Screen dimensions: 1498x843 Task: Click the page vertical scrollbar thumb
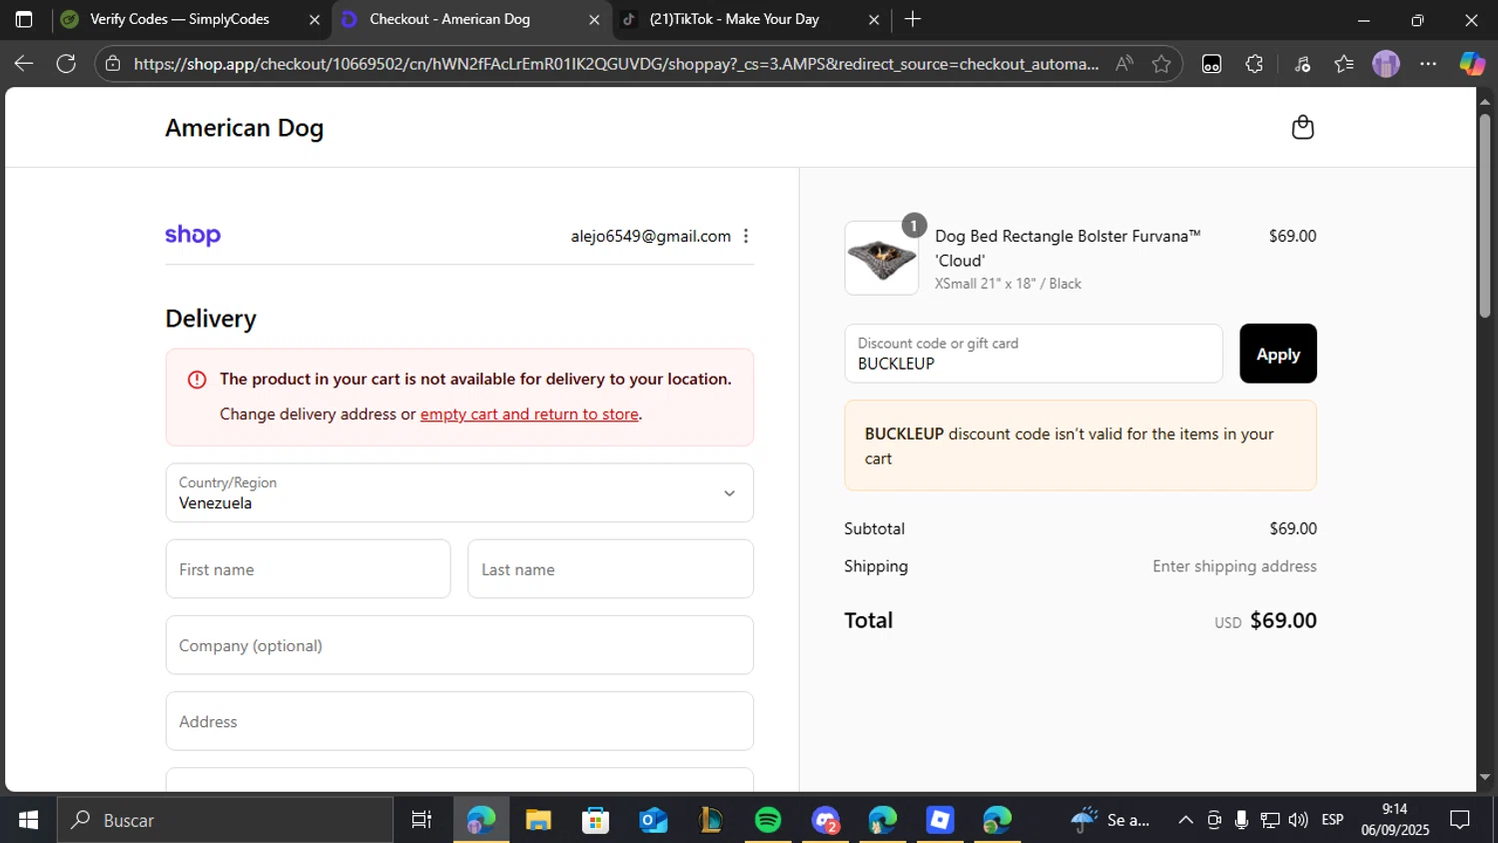pos(1484,215)
